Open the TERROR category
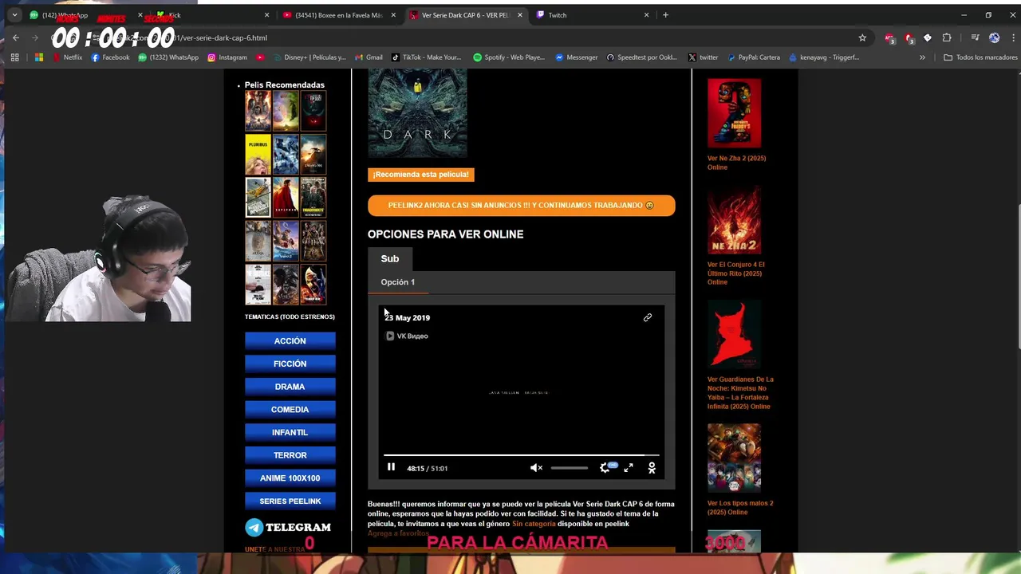 click(x=290, y=455)
